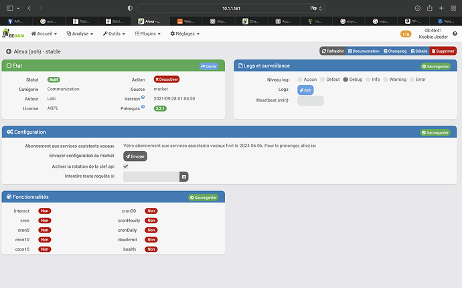Open the plugin Documentation

[364, 51]
